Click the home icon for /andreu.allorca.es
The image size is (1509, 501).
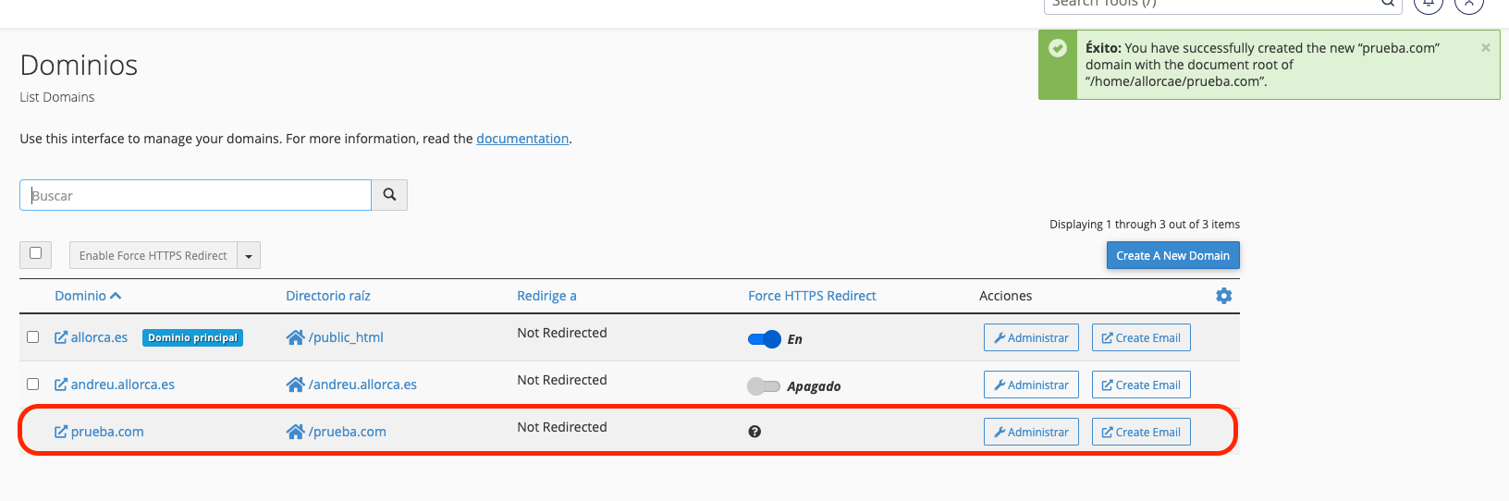(x=295, y=385)
